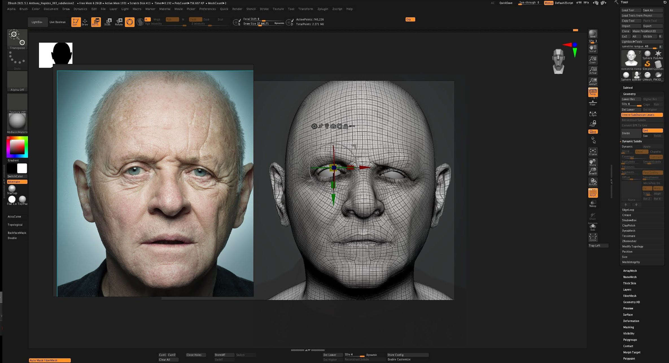
Task: Activate the Scale gizmo tool
Action: coord(108,22)
